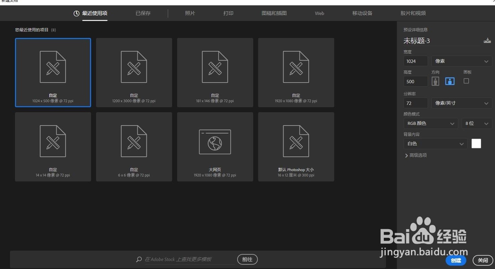The width and height of the screenshot is (495, 269).
Task: Switch to the Web tab
Action: 319,13
